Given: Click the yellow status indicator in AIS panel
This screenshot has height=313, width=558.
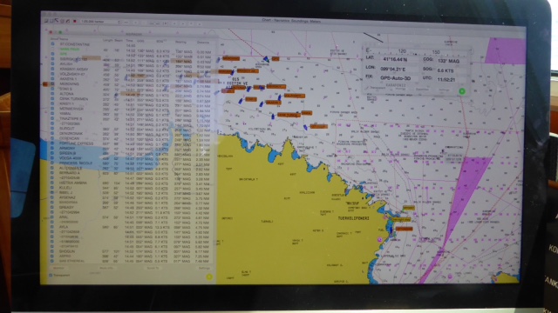Looking at the screenshot, I should coord(209,276).
